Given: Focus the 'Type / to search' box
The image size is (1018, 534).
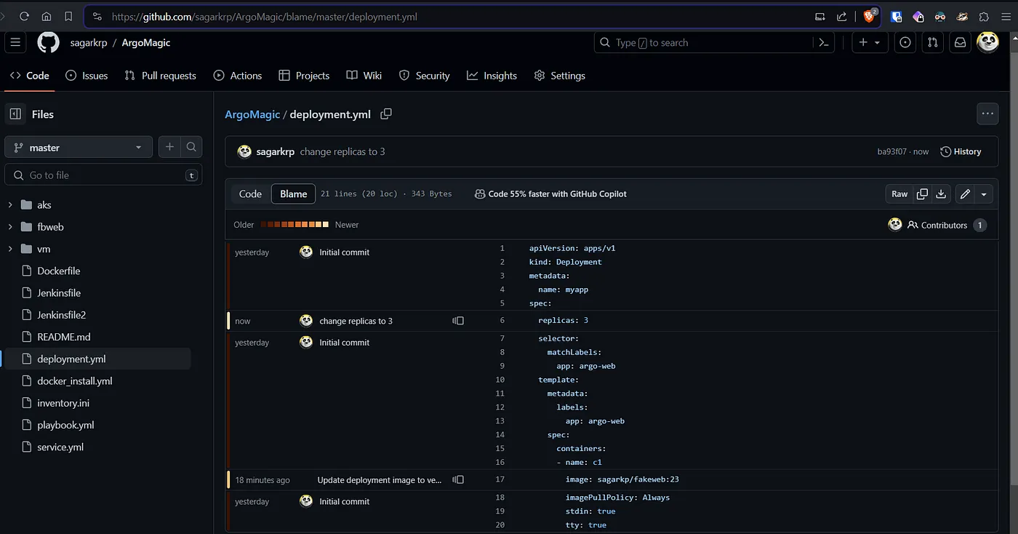Looking at the screenshot, I should [704, 43].
